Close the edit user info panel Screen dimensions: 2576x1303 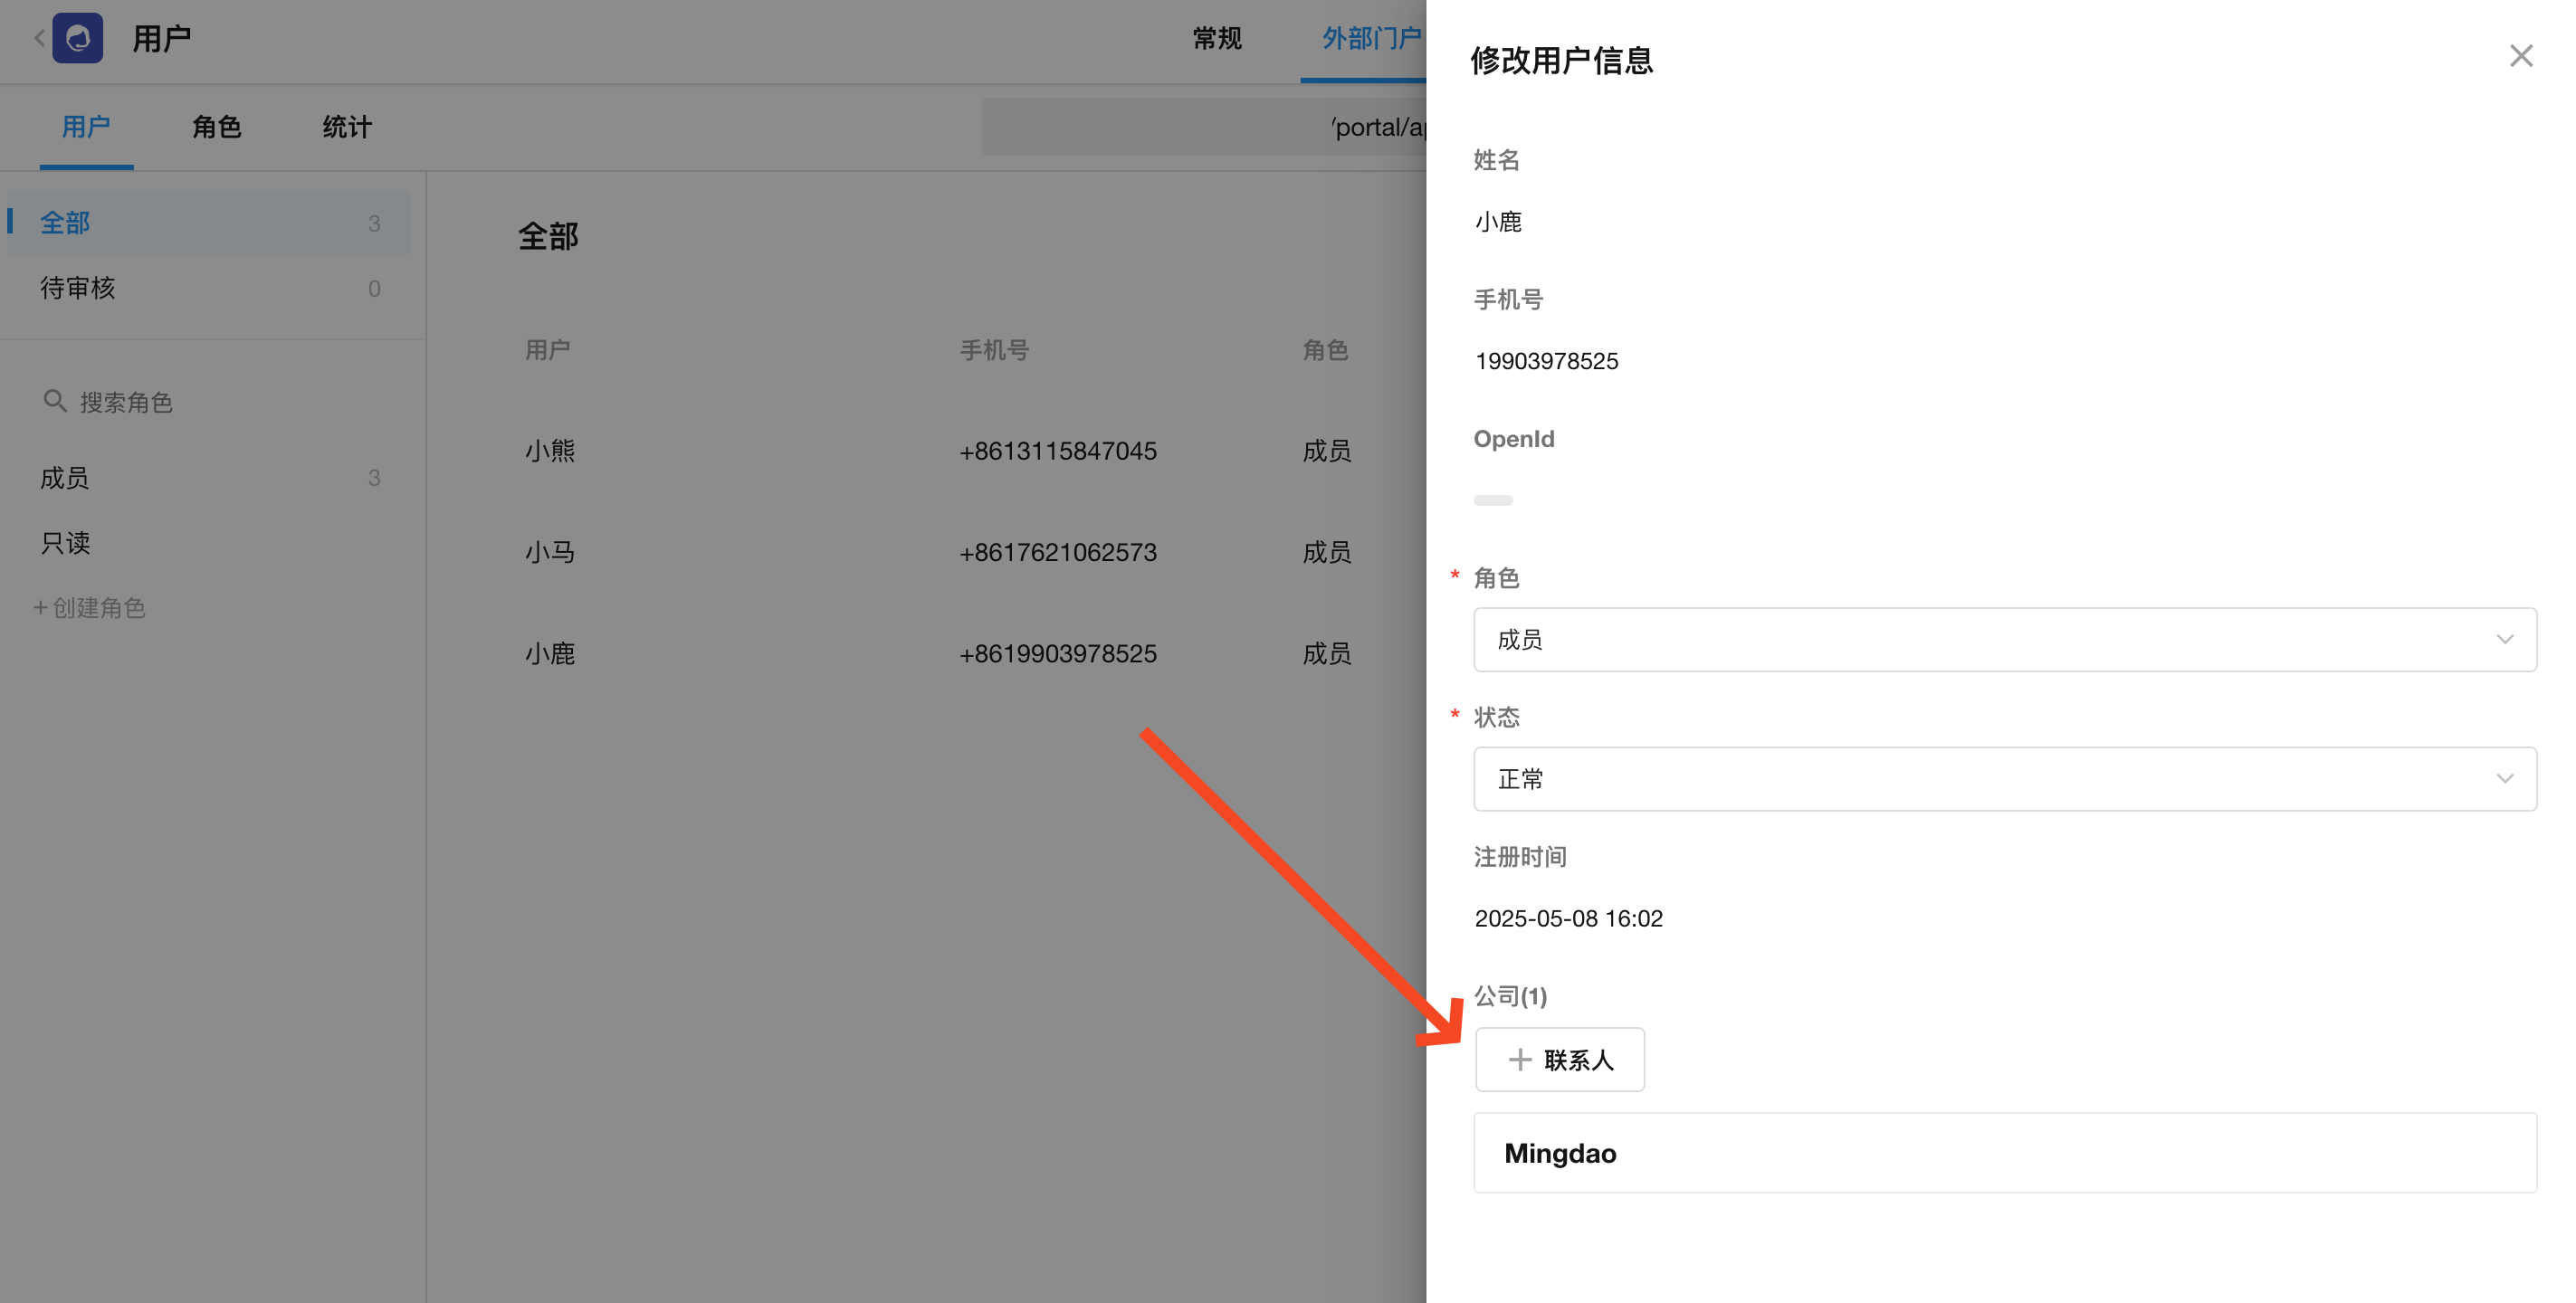coord(2520,56)
